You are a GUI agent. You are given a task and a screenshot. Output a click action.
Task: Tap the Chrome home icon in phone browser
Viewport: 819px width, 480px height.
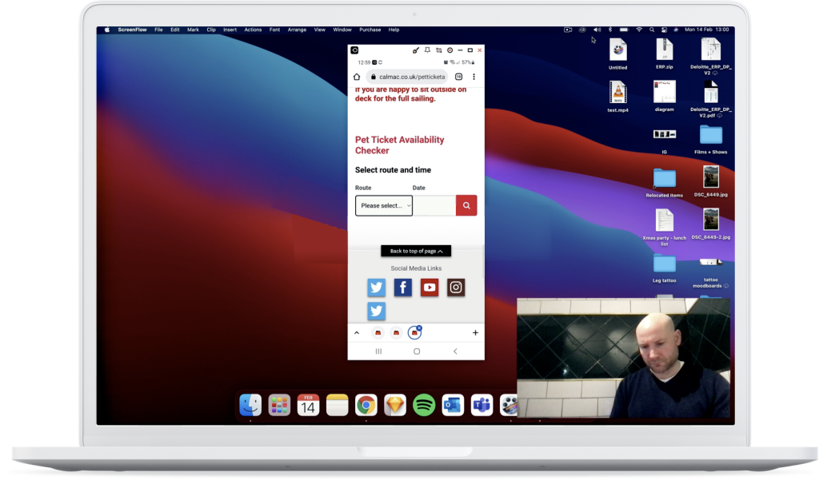coord(357,77)
